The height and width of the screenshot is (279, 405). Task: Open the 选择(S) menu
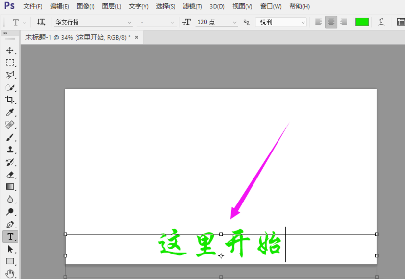pos(166,6)
